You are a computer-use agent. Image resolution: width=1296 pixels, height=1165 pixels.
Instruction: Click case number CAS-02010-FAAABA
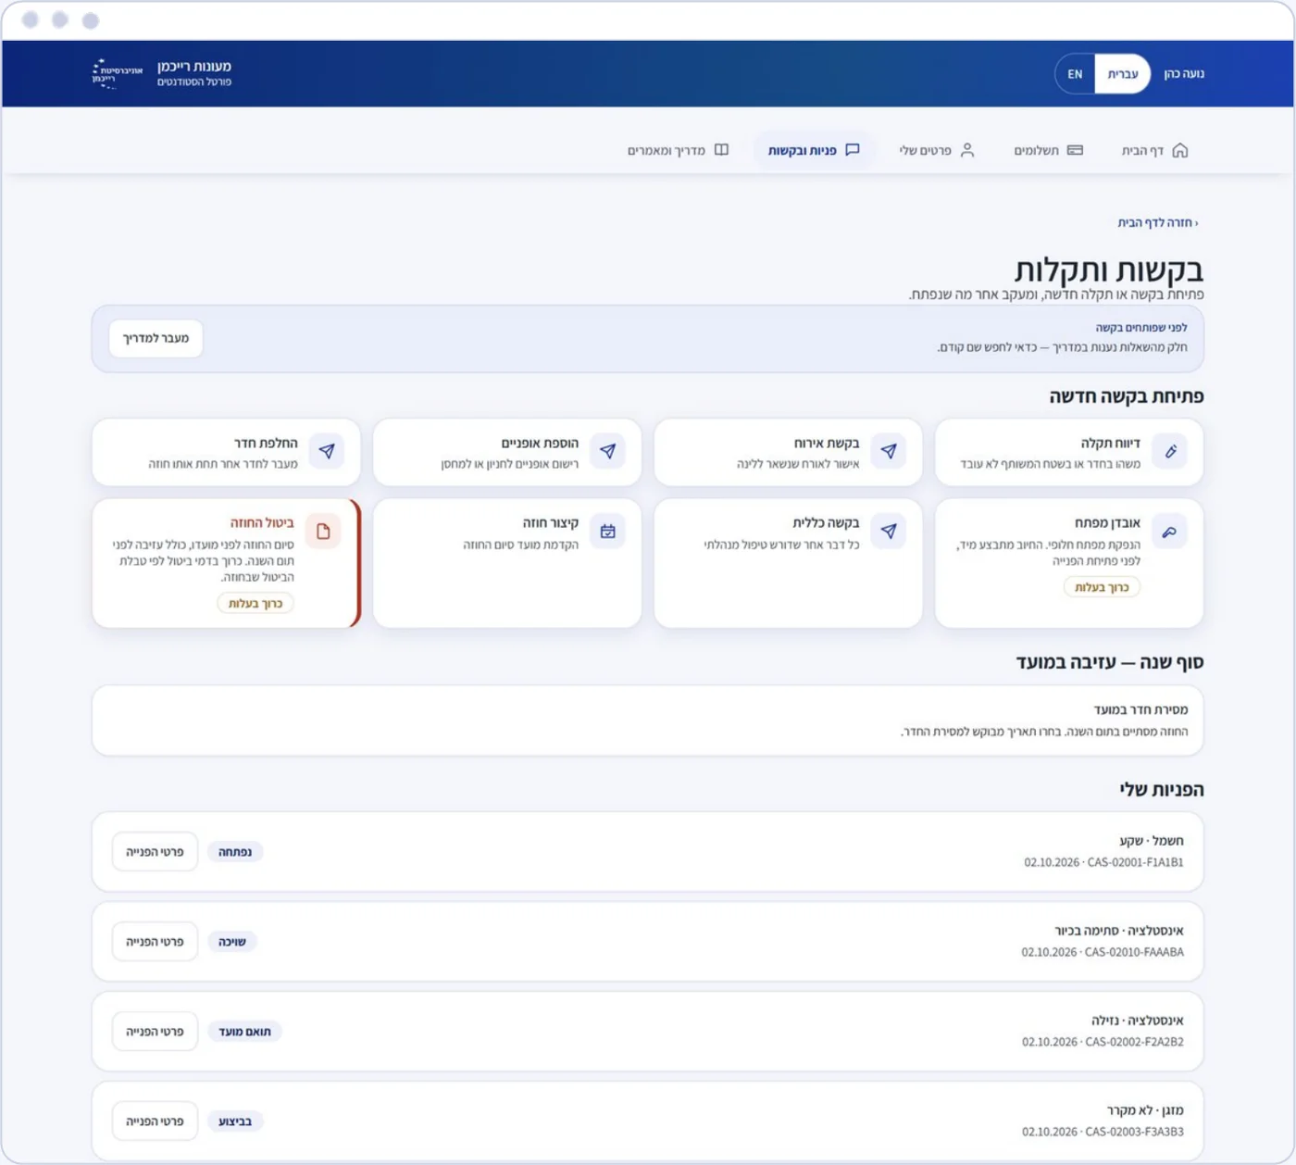(1135, 952)
